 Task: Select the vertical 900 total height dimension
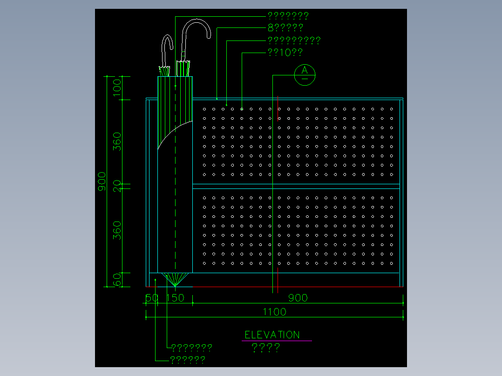[102, 181]
